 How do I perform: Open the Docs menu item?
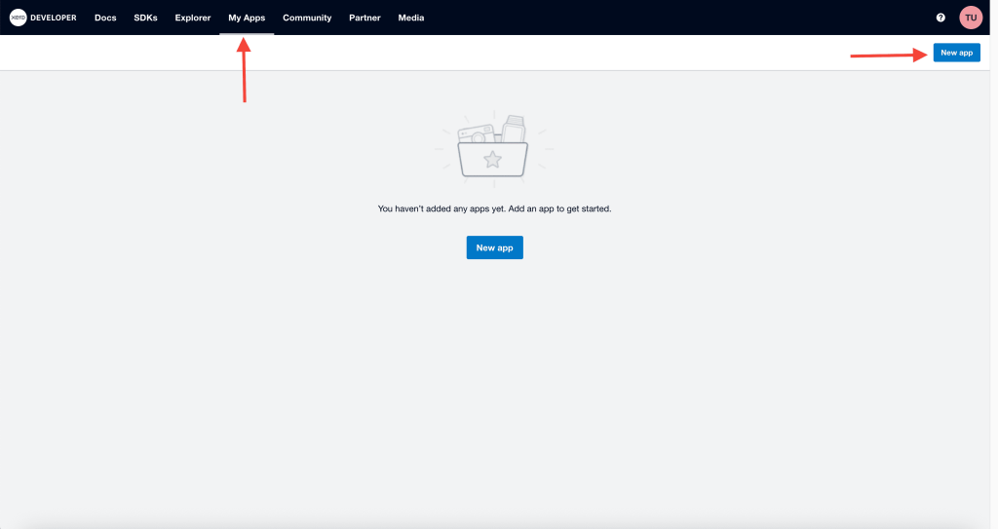click(105, 18)
